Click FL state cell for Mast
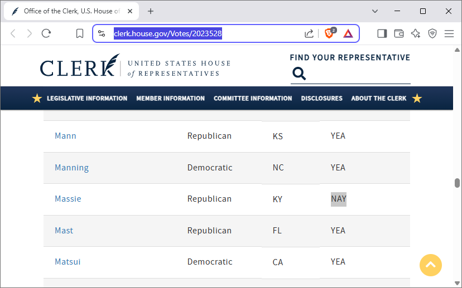Image resolution: width=462 pixels, height=288 pixels. (277, 231)
